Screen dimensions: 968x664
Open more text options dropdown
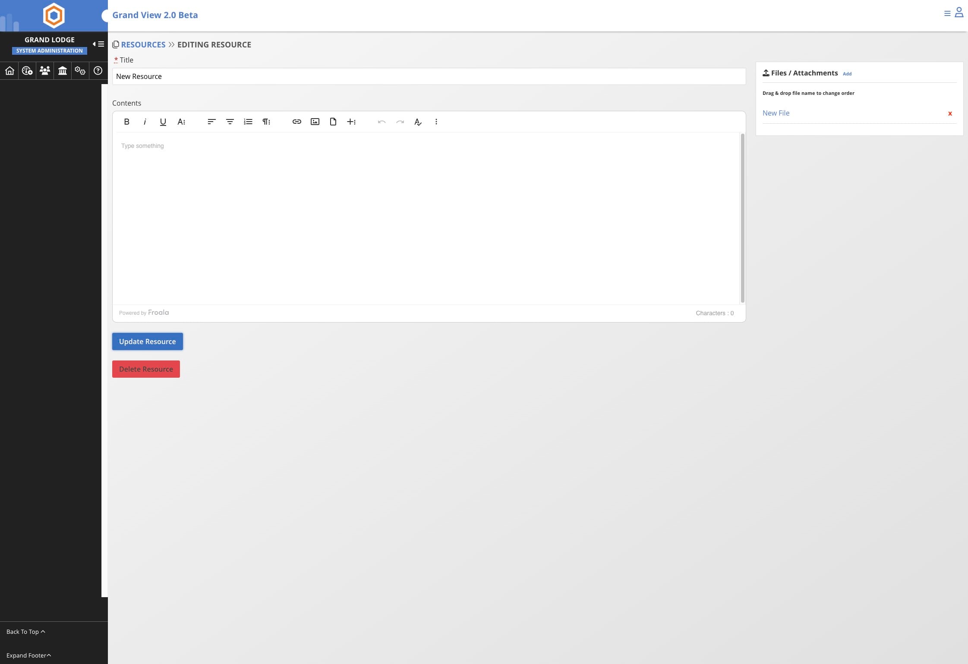[181, 122]
